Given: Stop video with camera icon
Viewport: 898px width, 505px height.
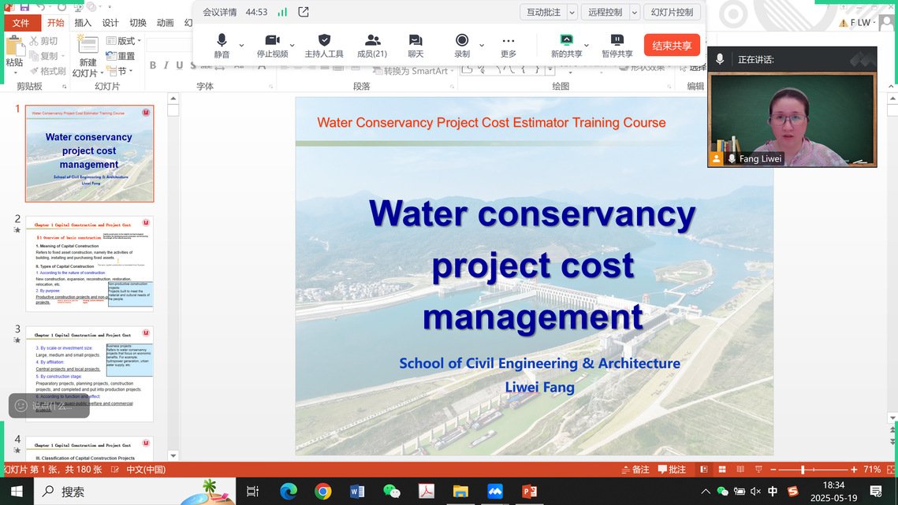Looking at the screenshot, I should click(272, 46).
